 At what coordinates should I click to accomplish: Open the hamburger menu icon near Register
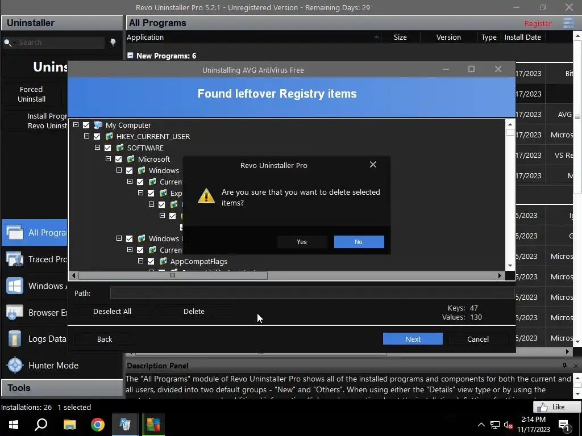click(x=568, y=23)
